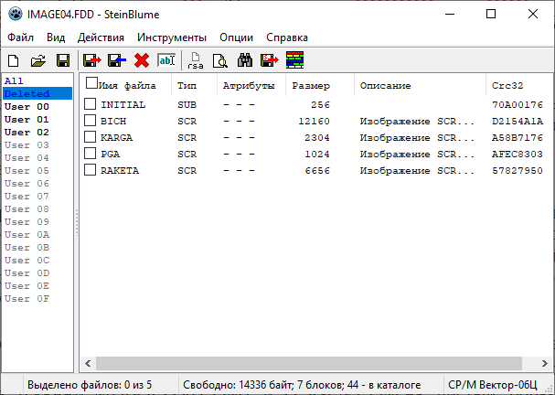Click the size value 6656
The height and width of the screenshot is (395, 555).
317,170
